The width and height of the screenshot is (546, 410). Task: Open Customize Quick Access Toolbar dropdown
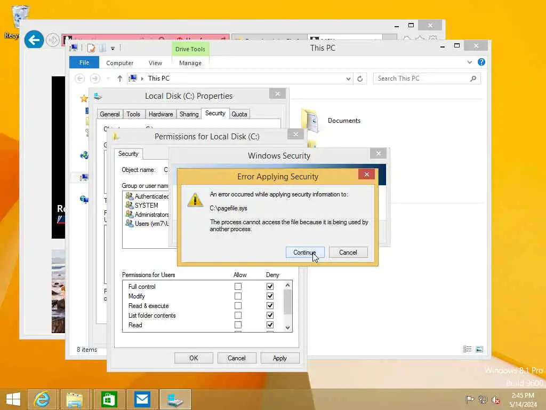[x=113, y=49]
